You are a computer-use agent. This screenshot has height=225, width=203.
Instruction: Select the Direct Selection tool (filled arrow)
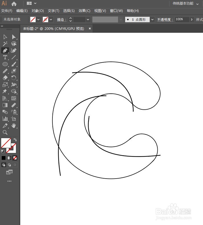point(14,37)
